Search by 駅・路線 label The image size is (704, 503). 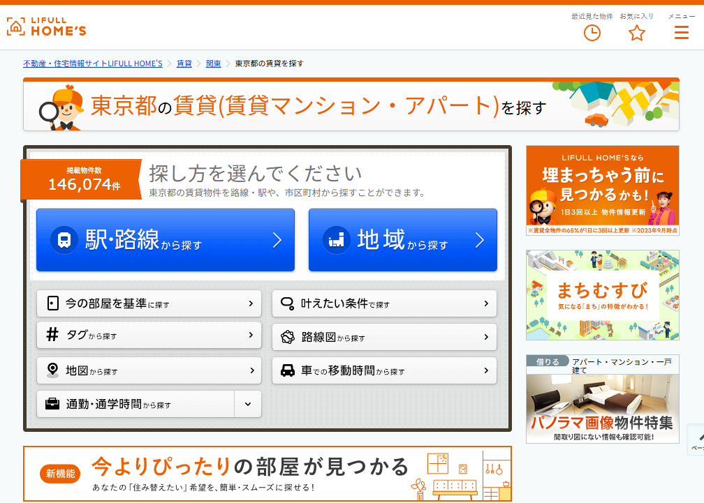[x=144, y=240]
